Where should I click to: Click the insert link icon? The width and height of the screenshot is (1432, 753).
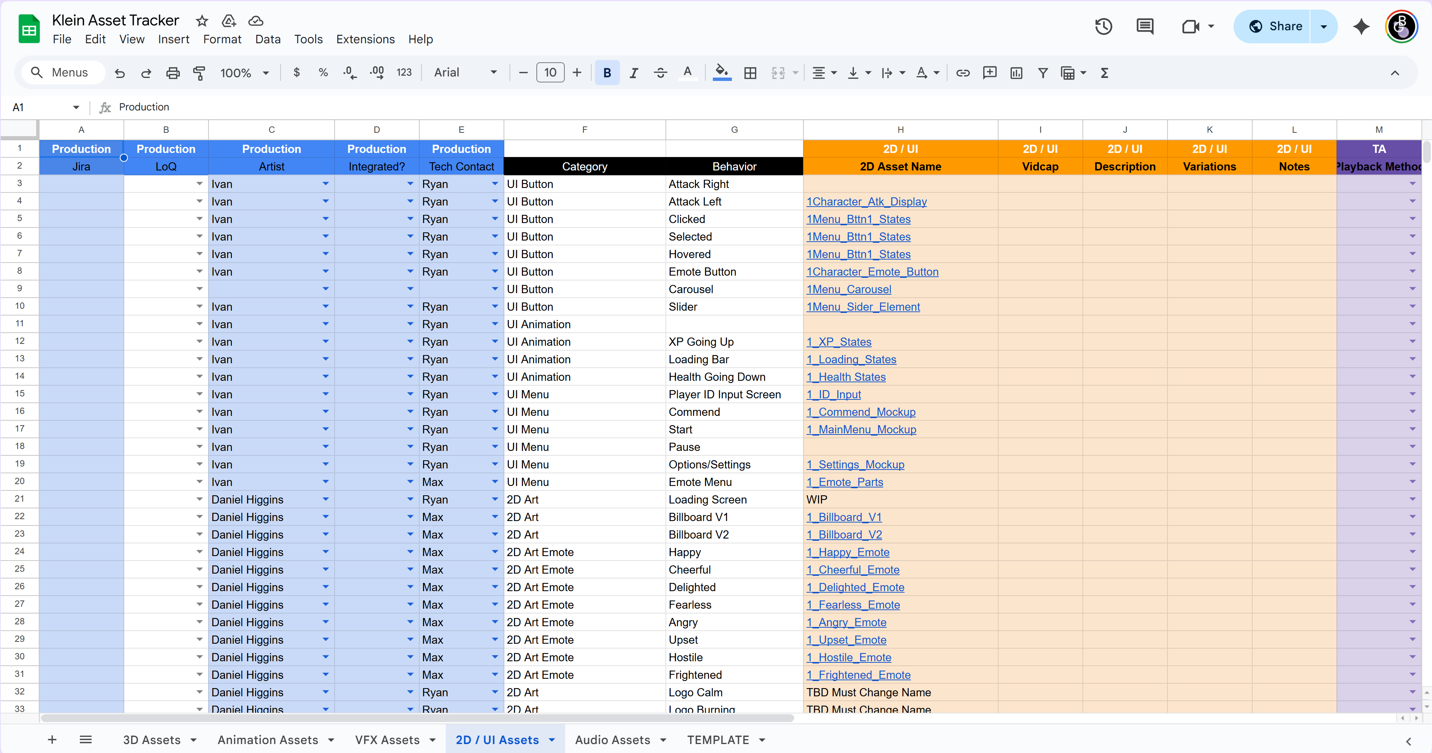click(962, 73)
